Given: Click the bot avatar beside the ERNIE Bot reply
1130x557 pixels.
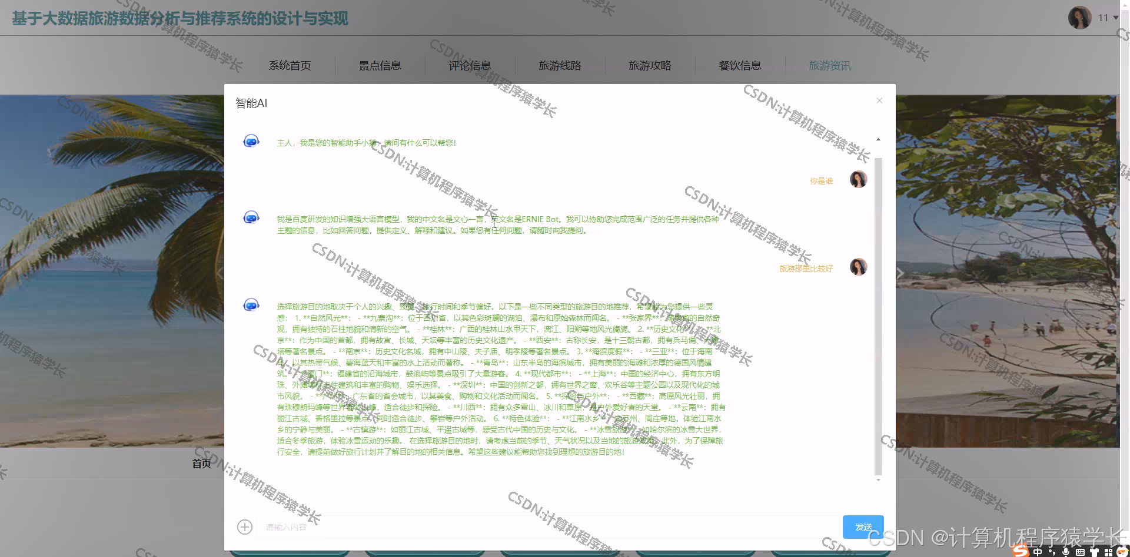Looking at the screenshot, I should point(251,217).
